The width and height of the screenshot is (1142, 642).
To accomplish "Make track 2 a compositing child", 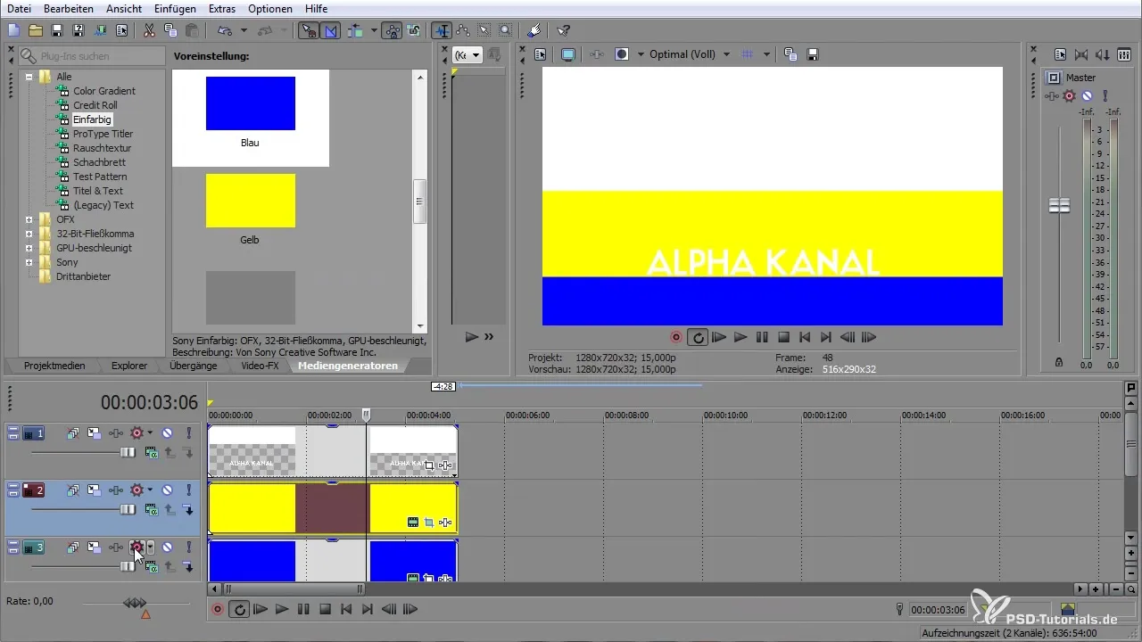I will (188, 509).
